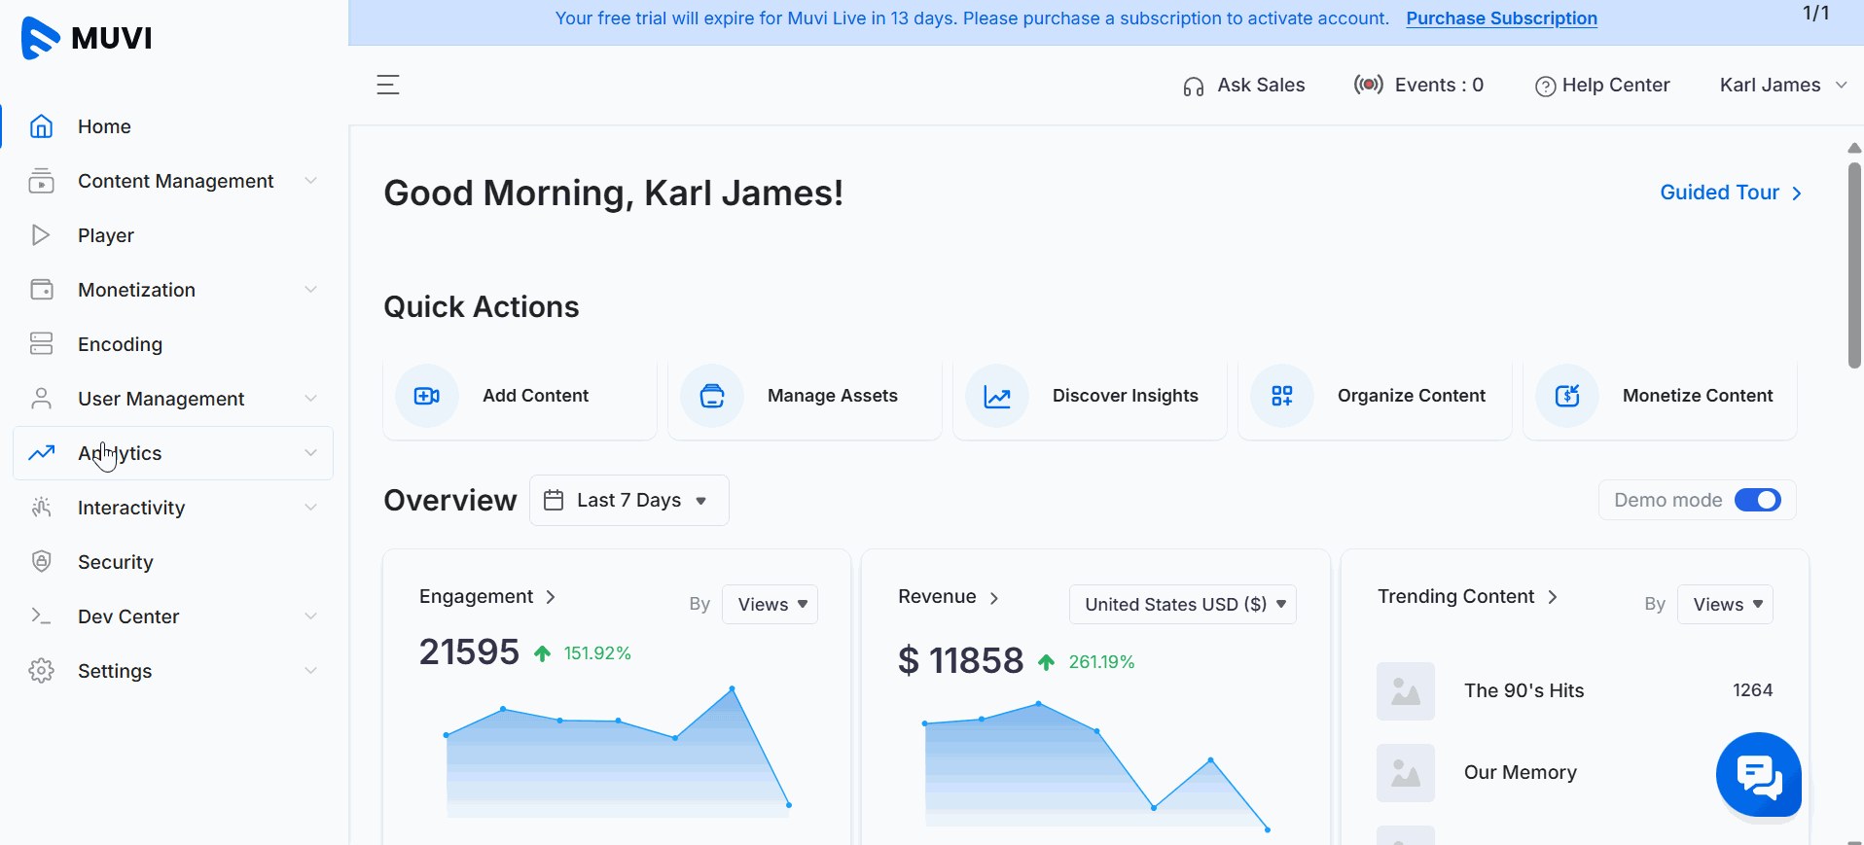This screenshot has width=1864, height=845.
Task: Click the Purchase Subscription link
Action: (x=1501, y=18)
